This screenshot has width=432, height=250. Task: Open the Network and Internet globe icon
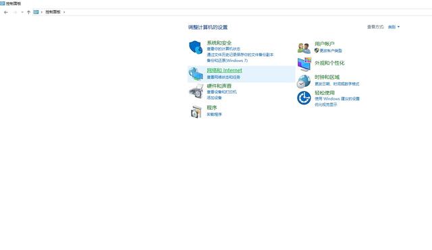coord(196,73)
